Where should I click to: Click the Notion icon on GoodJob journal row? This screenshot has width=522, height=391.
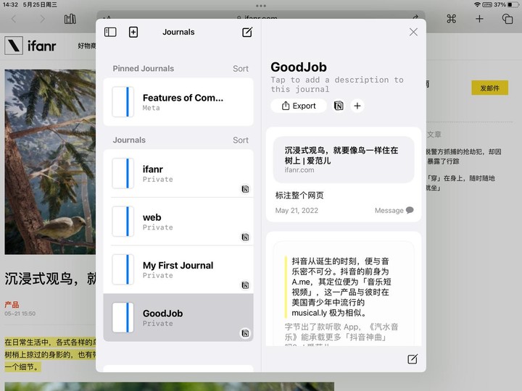pos(245,333)
